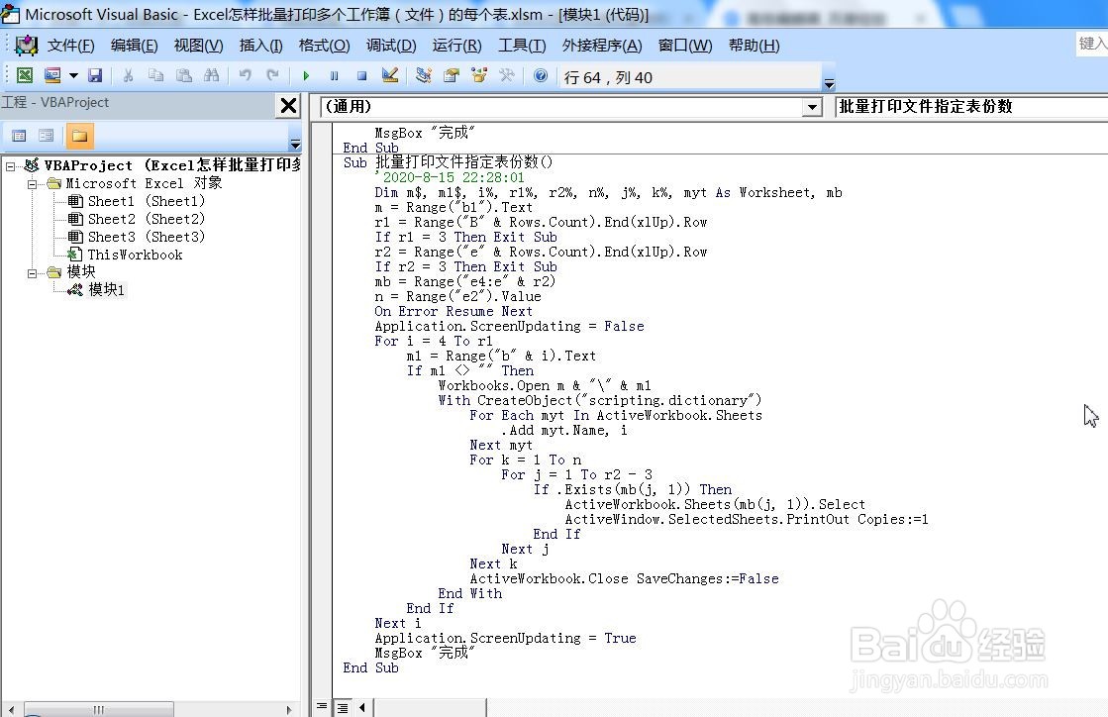The width and height of the screenshot is (1108, 717).
Task: Open the 工具(T) menu
Action: 522,46
